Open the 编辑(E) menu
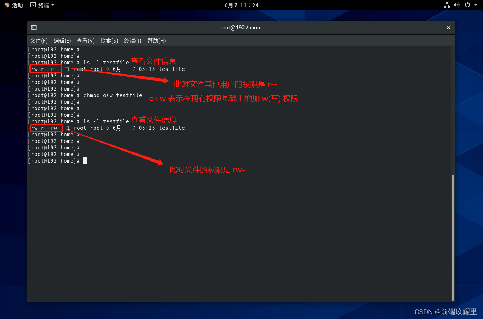The image size is (483, 319). coord(62,41)
